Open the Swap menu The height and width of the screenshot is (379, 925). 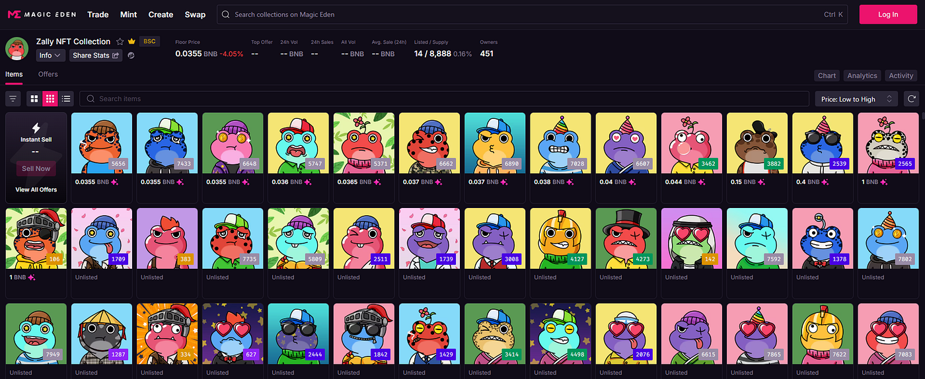coord(195,15)
